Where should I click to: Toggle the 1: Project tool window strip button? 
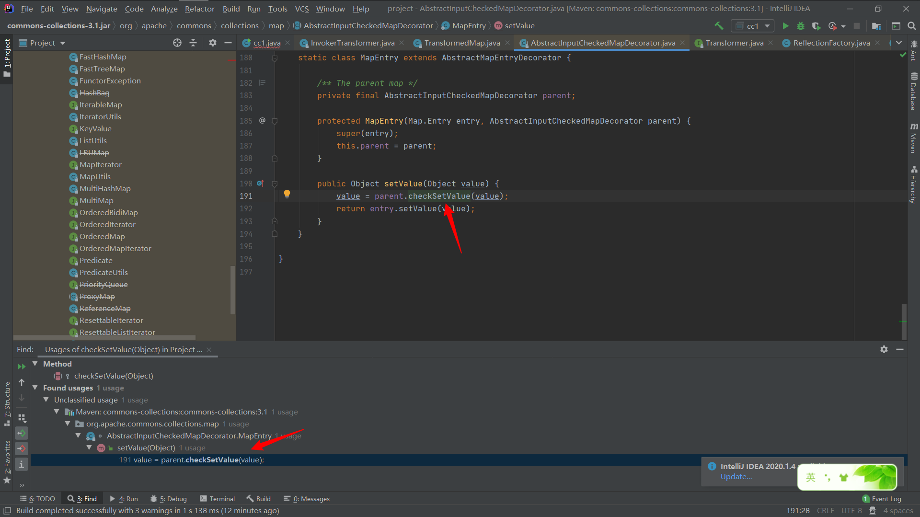[x=7, y=58]
